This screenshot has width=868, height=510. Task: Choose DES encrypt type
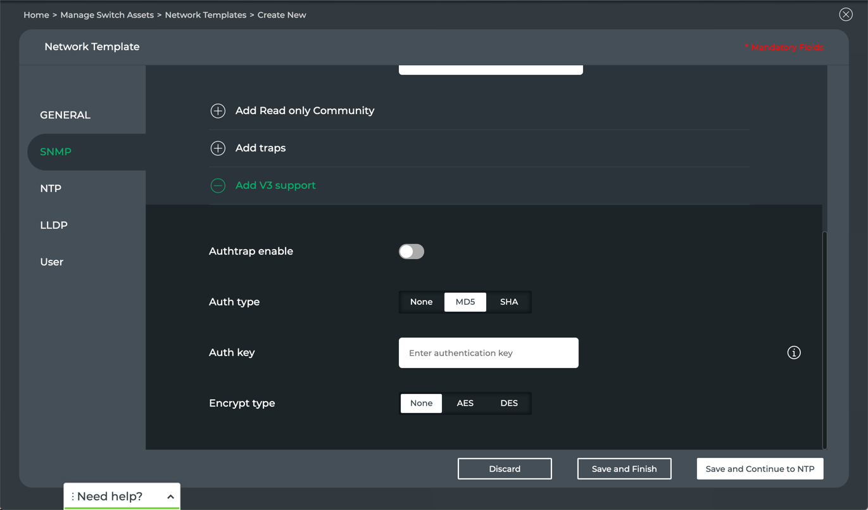click(x=509, y=404)
